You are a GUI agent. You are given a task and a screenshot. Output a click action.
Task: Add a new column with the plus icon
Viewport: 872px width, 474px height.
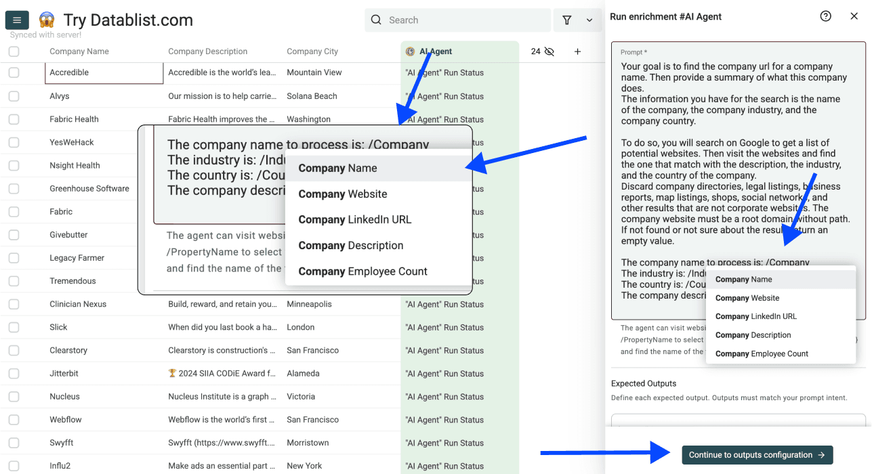coord(577,51)
